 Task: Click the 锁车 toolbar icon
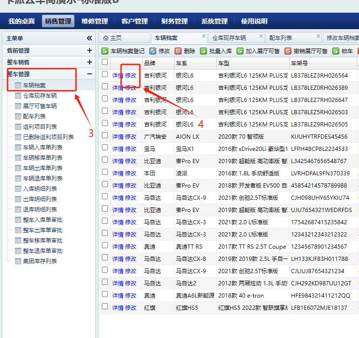pyautogui.click(x=336, y=51)
